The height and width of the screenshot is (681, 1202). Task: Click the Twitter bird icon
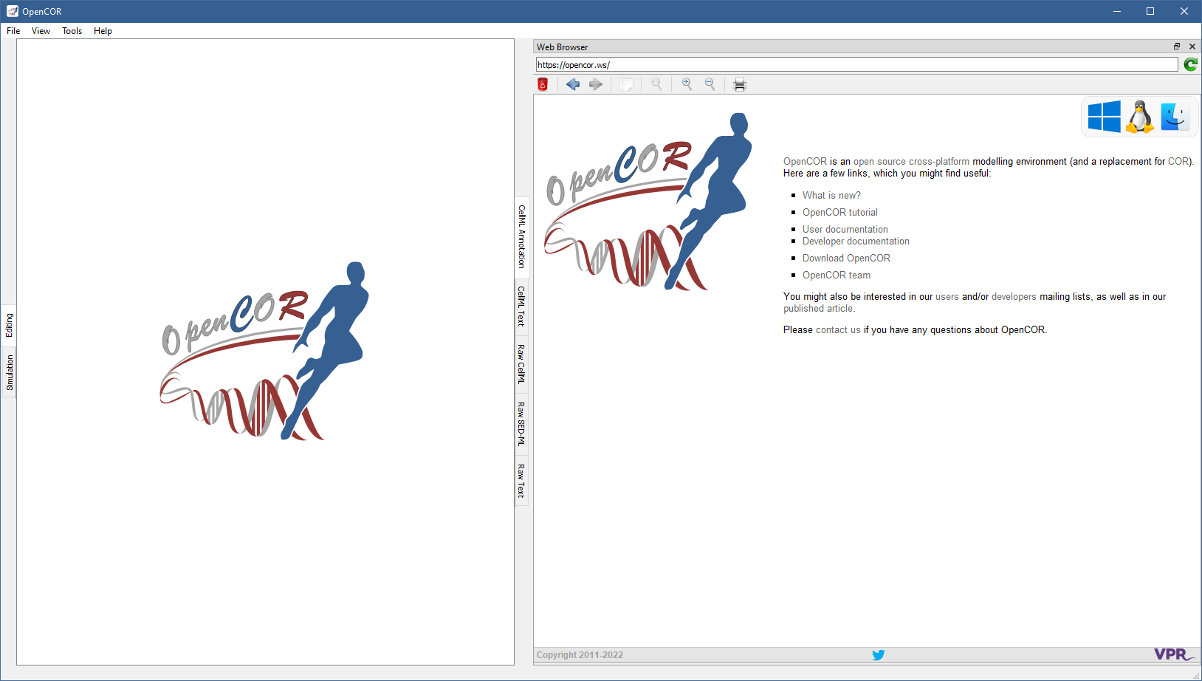pos(878,655)
